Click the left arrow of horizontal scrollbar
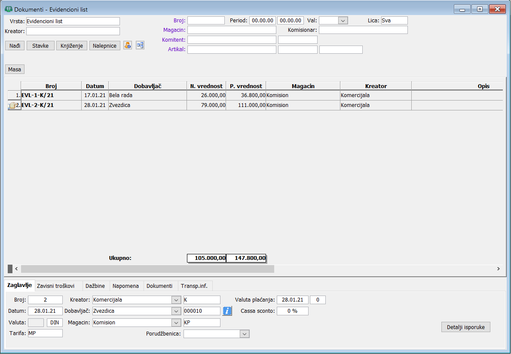The width and height of the screenshot is (511, 354). (x=16, y=269)
